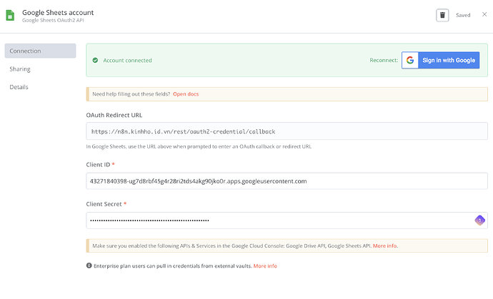Open the Connection tab
The height and width of the screenshot is (299, 493).
40,51
